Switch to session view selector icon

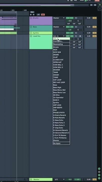click(x=100, y=9)
